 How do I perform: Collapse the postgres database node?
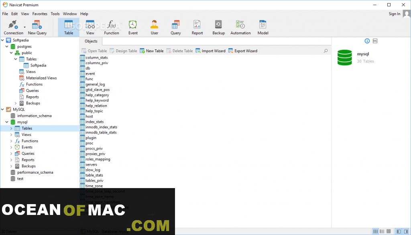(x=7, y=47)
